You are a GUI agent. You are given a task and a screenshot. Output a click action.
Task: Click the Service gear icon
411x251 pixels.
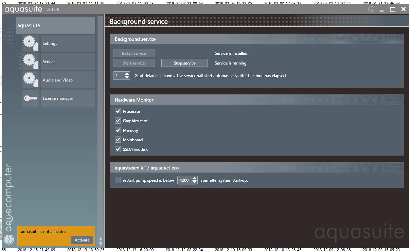point(31,61)
